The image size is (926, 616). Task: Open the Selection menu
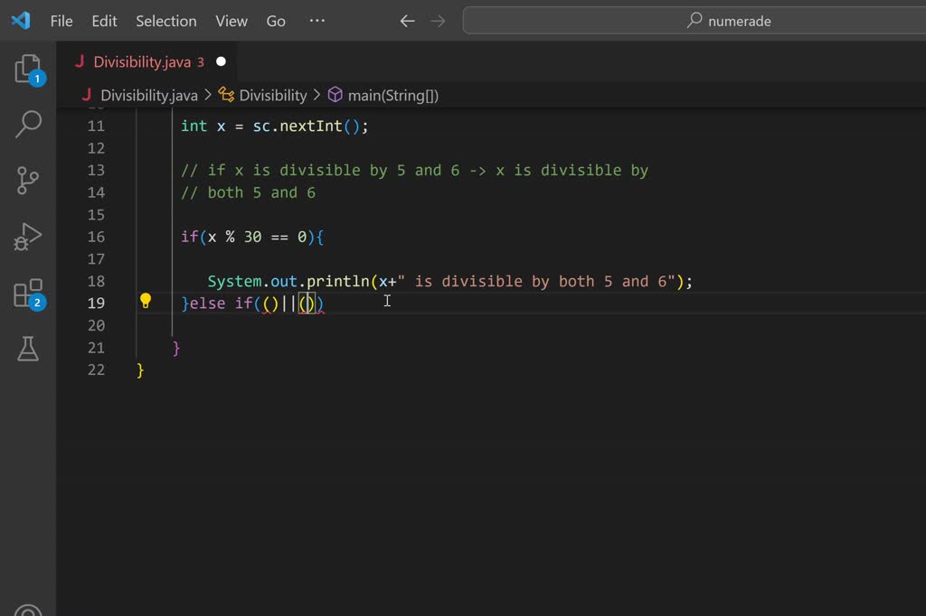(x=165, y=21)
